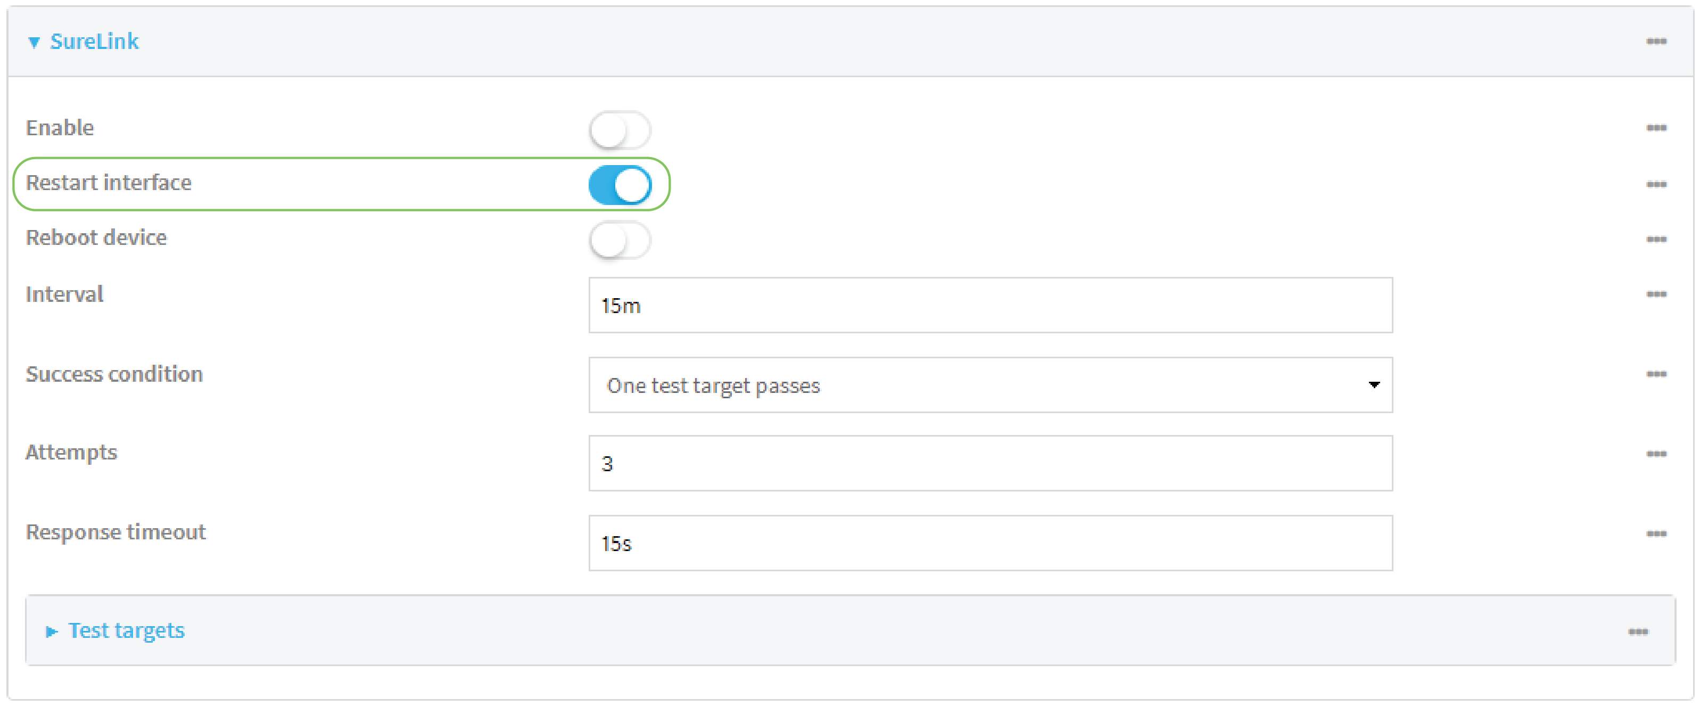Disable the Restart interface toggle
Screen dimensions: 1700x706
click(620, 185)
